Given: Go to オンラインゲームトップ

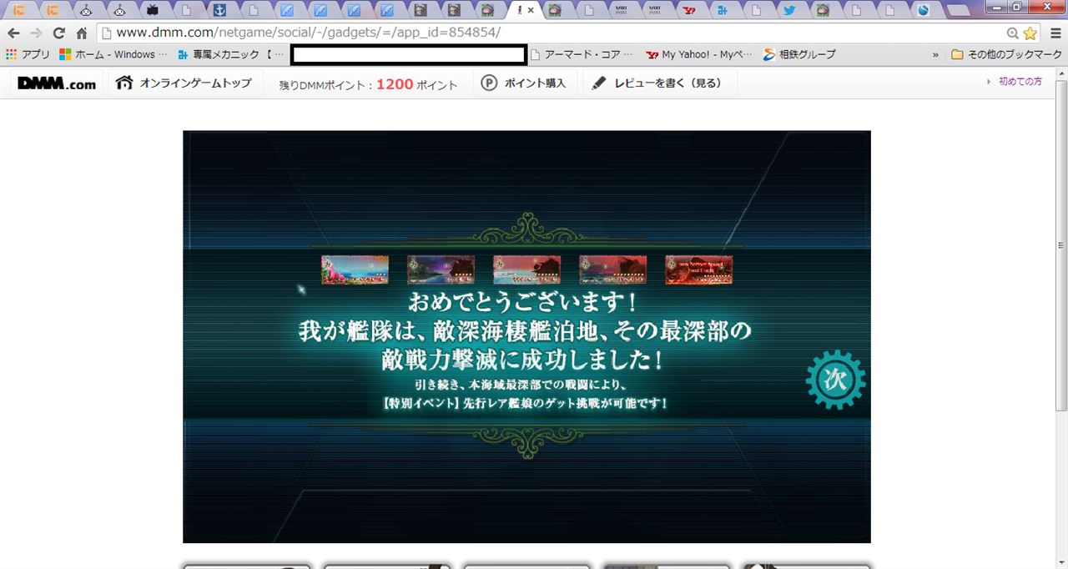Looking at the screenshot, I should click(x=184, y=83).
